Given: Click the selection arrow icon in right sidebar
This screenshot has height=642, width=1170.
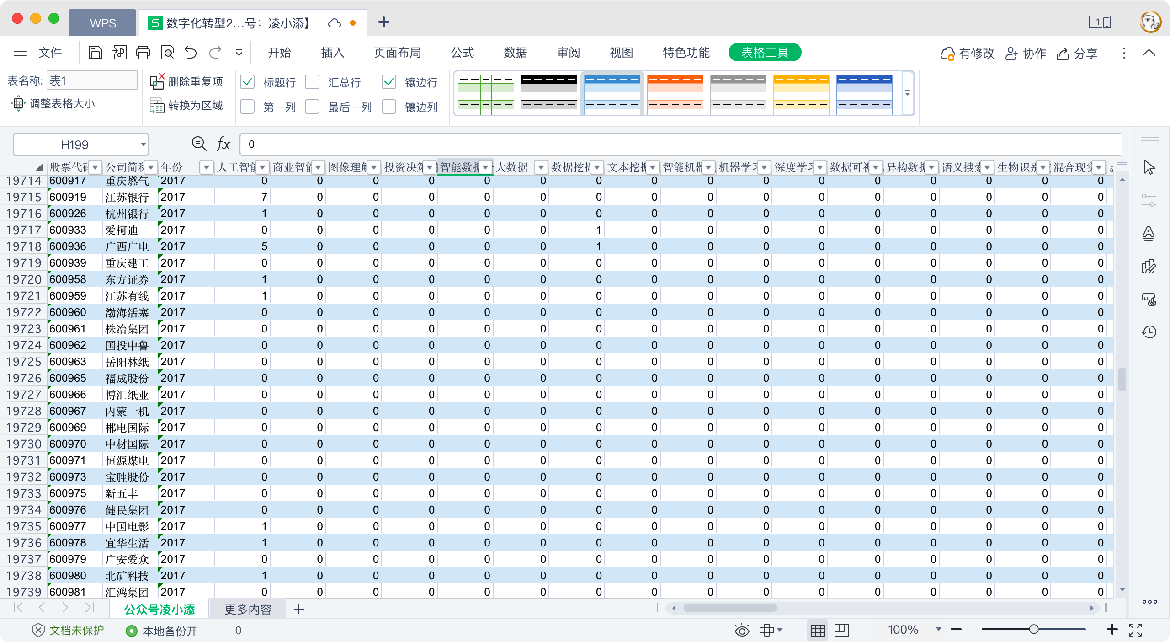Looking at the screenshot, I should 1149,168.
